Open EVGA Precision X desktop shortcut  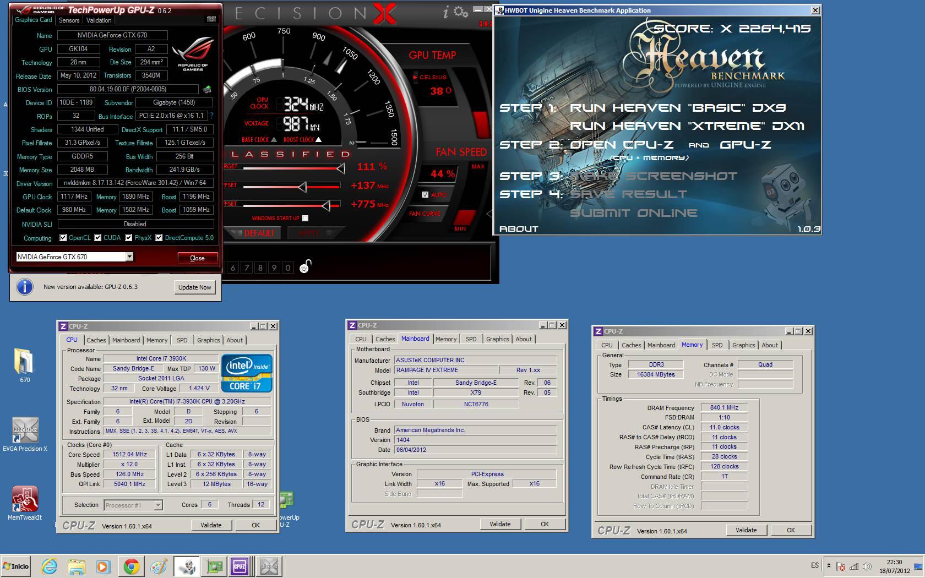pyautogui.click(x=25, y=434)
